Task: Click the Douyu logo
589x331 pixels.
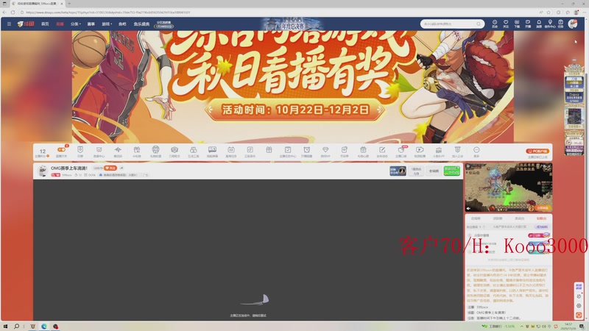Action: tap(26, 24)
